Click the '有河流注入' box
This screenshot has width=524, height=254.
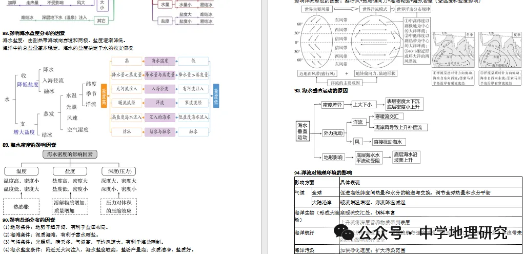[193, 89]
